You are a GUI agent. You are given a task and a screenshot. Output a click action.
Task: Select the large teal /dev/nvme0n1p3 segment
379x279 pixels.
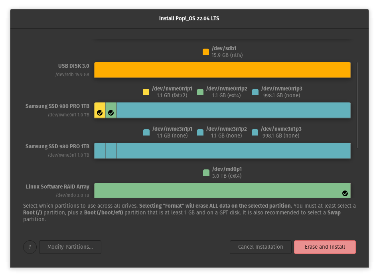[x=233, y=110]
